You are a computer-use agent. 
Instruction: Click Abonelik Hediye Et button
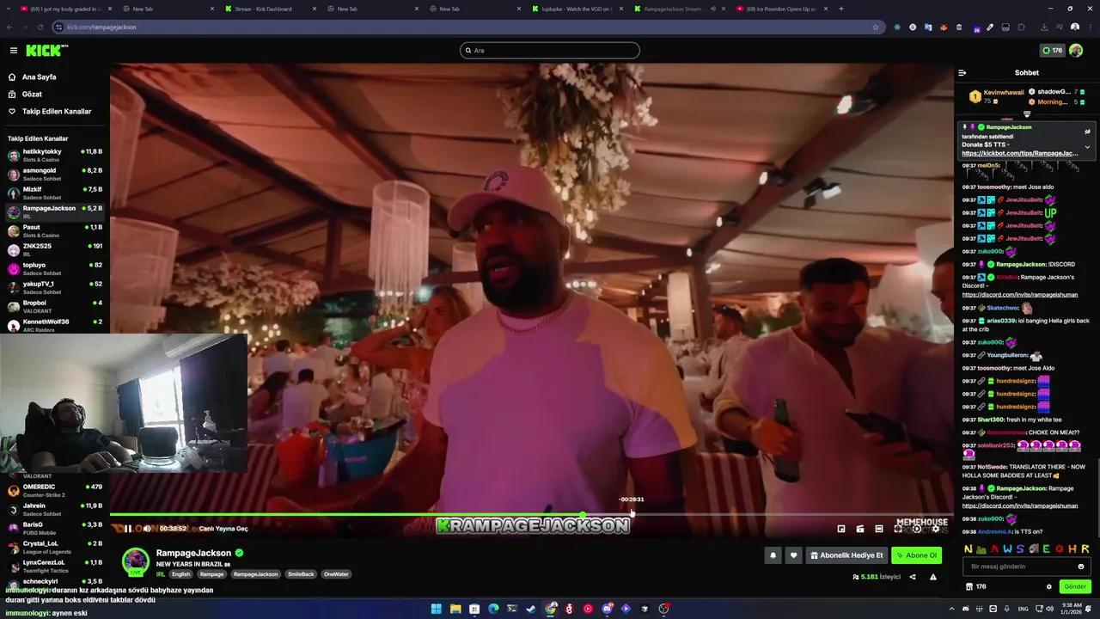[x=846, y=555]
